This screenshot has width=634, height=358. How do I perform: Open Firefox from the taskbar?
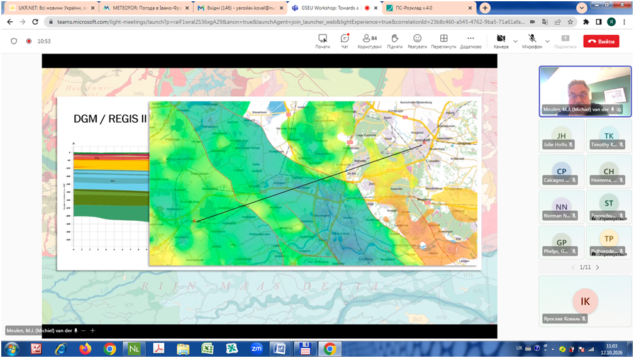(85, 349)
